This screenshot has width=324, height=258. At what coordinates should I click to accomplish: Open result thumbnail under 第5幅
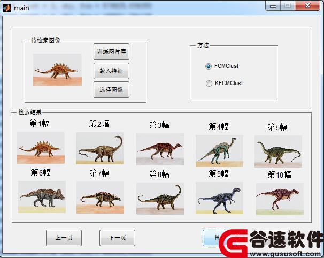pyautogui.click(x=279, y=151)
